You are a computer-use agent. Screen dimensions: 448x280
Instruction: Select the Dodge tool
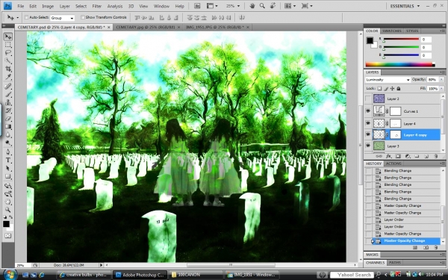(8, 143)
